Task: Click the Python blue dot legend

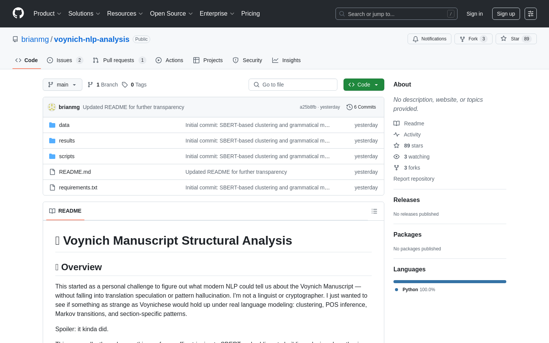Action: 396,290
